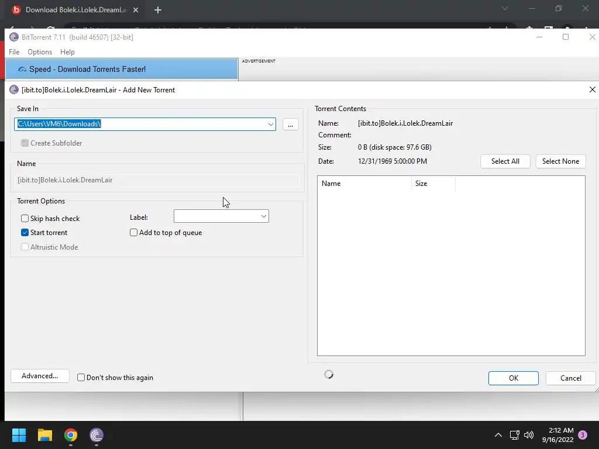Click the volume speaker tray icon
The height and width of the screenshot is (449, 599).
pos(529,435)
